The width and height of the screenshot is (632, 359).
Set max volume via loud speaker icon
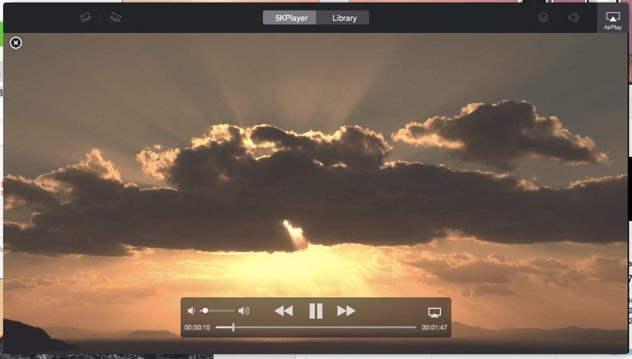click(x=244, y=311)
